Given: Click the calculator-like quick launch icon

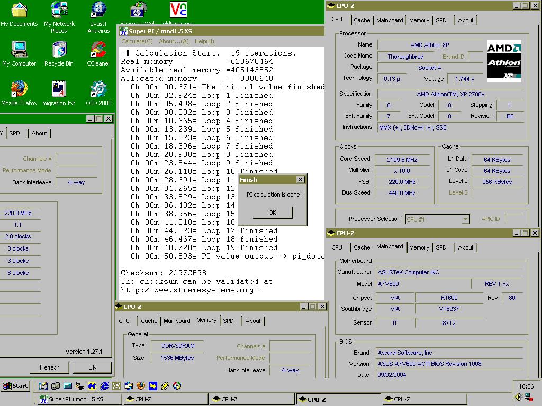Looking at the screenshot, I should (68, 385).
